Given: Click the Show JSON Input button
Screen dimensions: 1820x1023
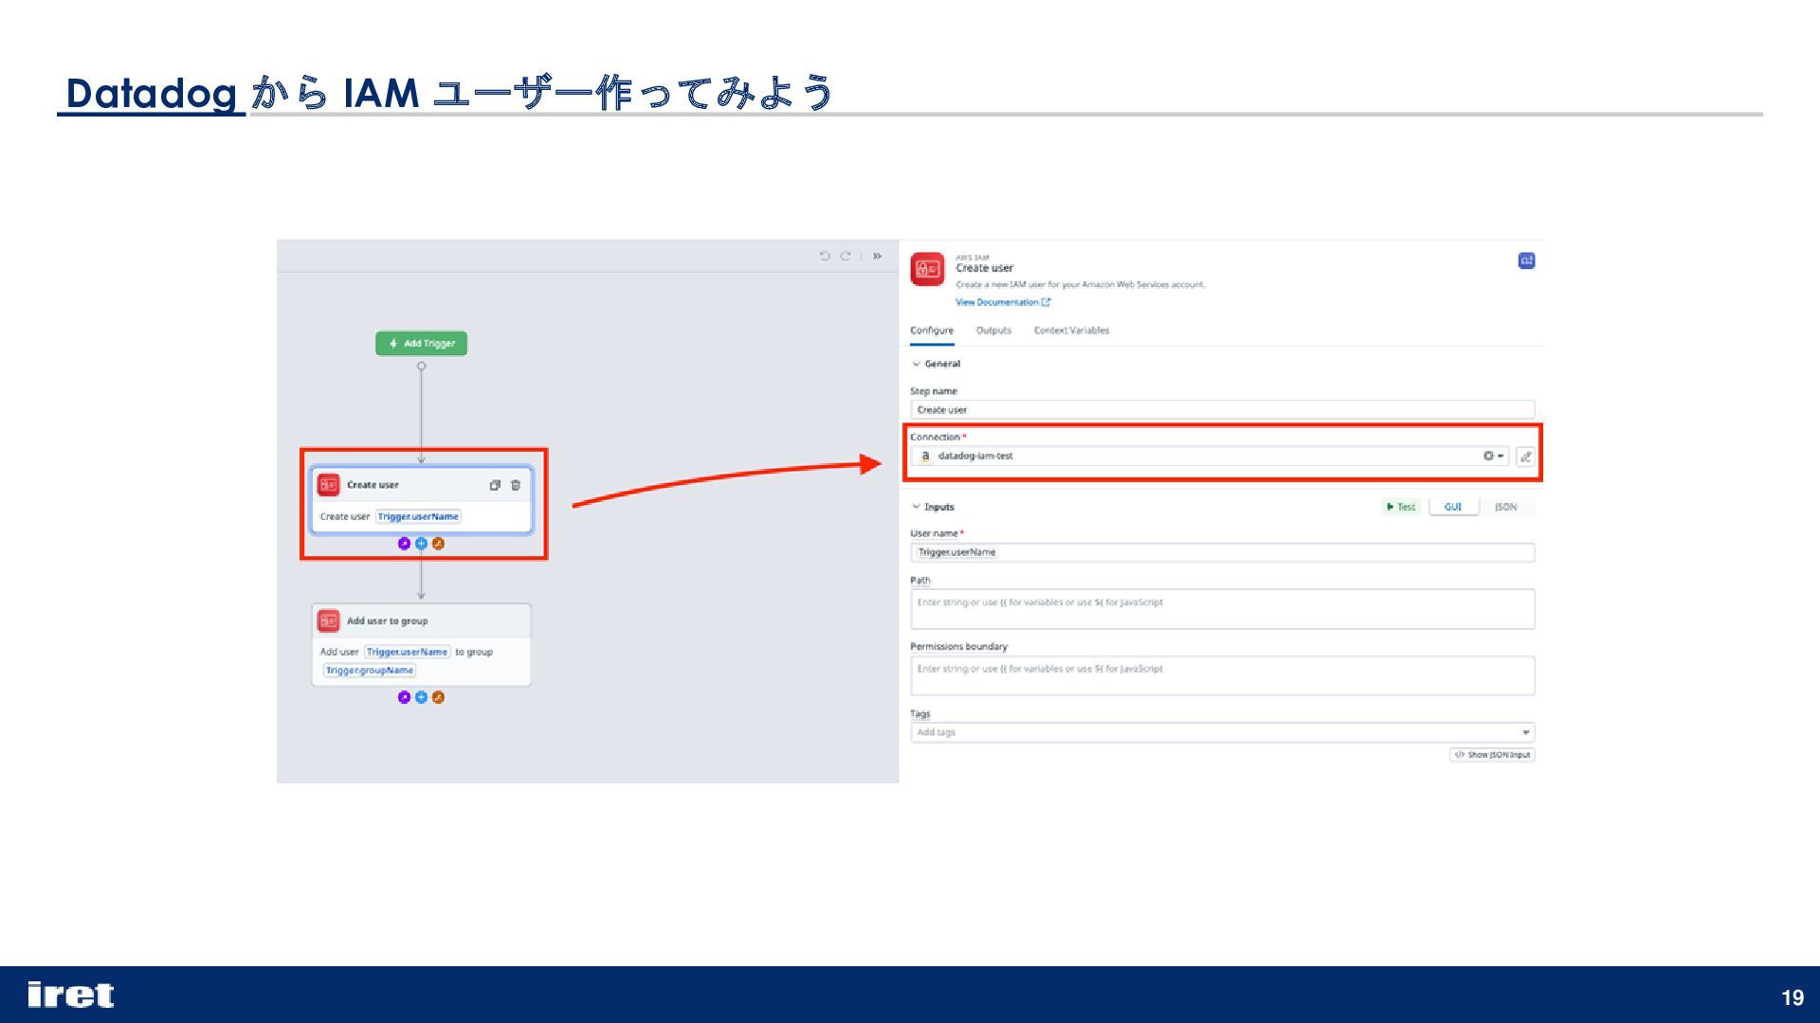Looking at the screenshot, I should coord(1492,755).
